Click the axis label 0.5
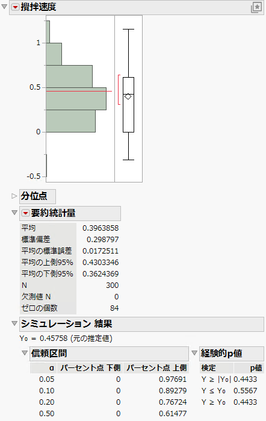266x421 pixels. [35, 87]
